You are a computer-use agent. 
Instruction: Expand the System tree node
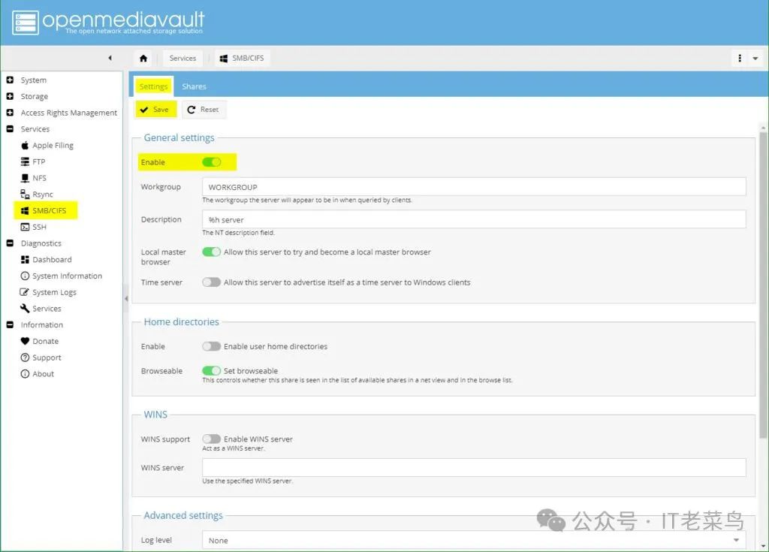10,80
